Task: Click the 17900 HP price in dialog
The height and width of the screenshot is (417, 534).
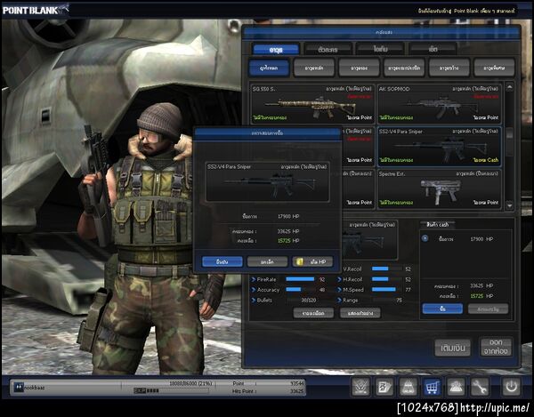Action: tap(288, 216)
